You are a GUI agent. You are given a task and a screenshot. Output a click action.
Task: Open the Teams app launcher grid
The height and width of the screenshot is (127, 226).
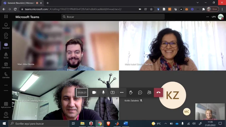[6, 17]
